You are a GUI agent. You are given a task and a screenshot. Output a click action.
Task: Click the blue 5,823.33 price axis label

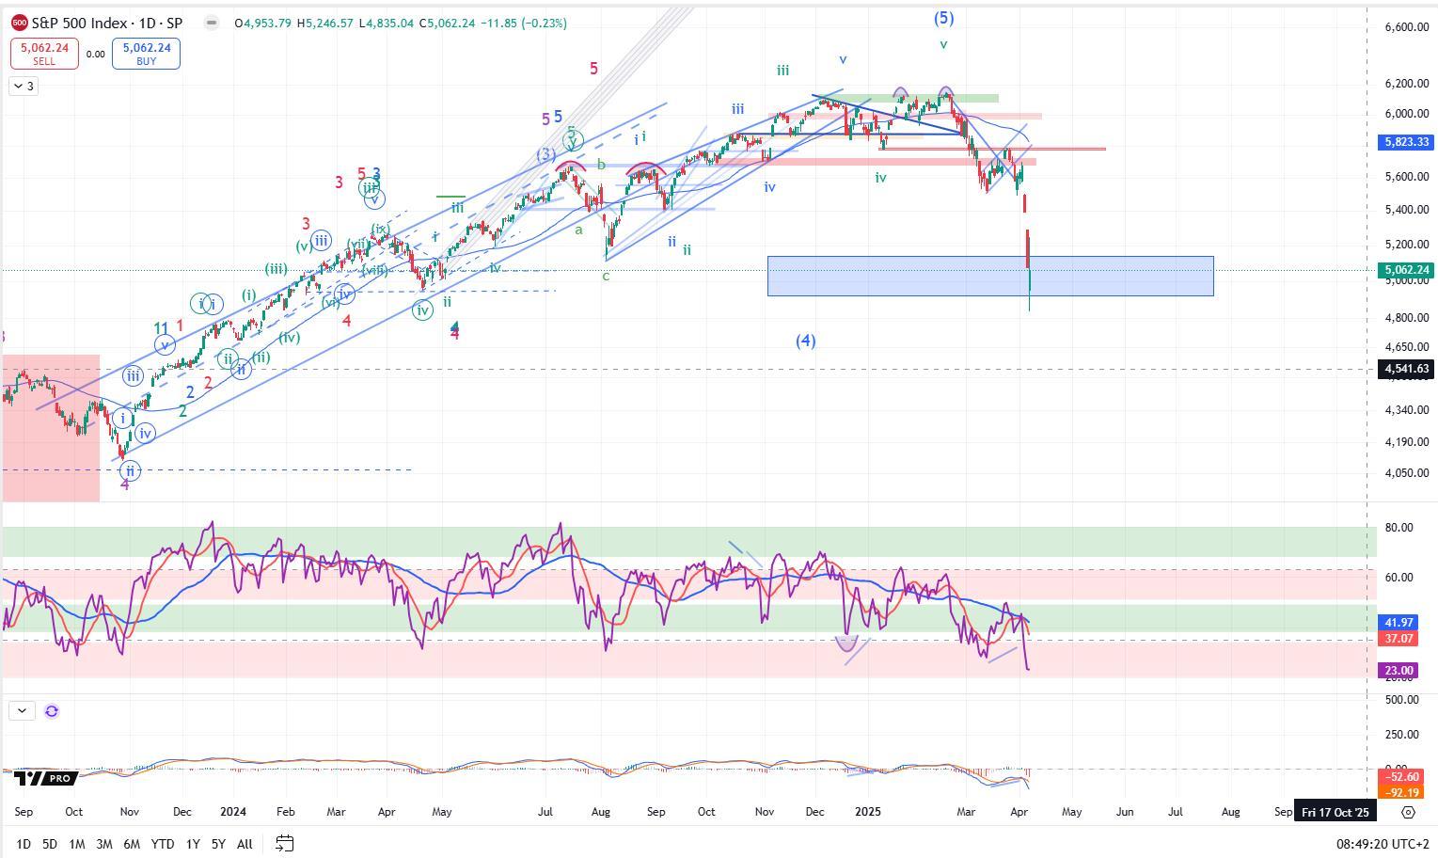coord(1406,142)
